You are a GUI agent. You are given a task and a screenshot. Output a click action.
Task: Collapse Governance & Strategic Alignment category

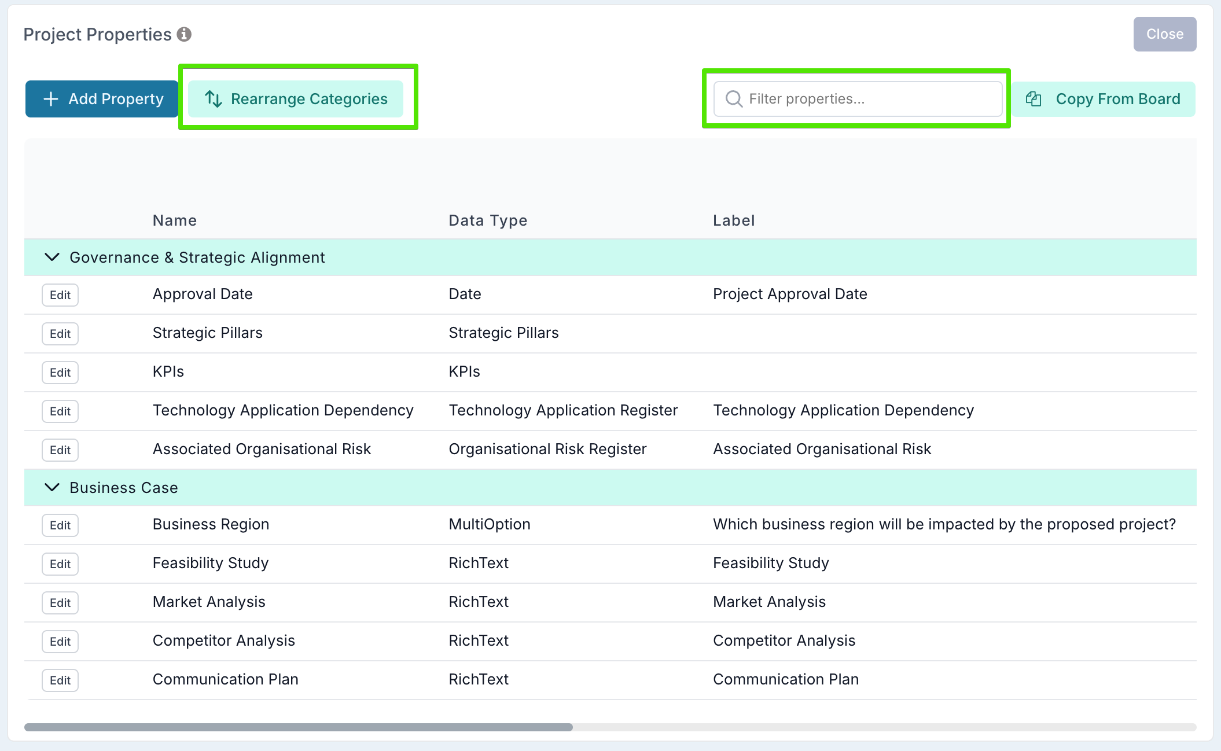(x=52, y=257)
